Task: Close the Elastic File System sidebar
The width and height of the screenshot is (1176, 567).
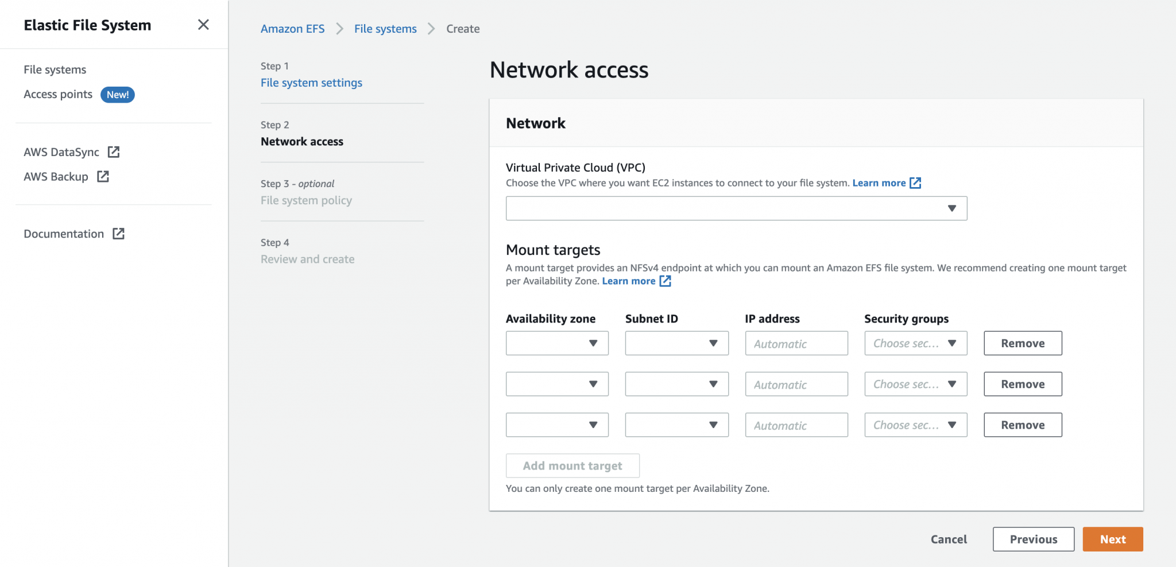Action: [204, 25]
